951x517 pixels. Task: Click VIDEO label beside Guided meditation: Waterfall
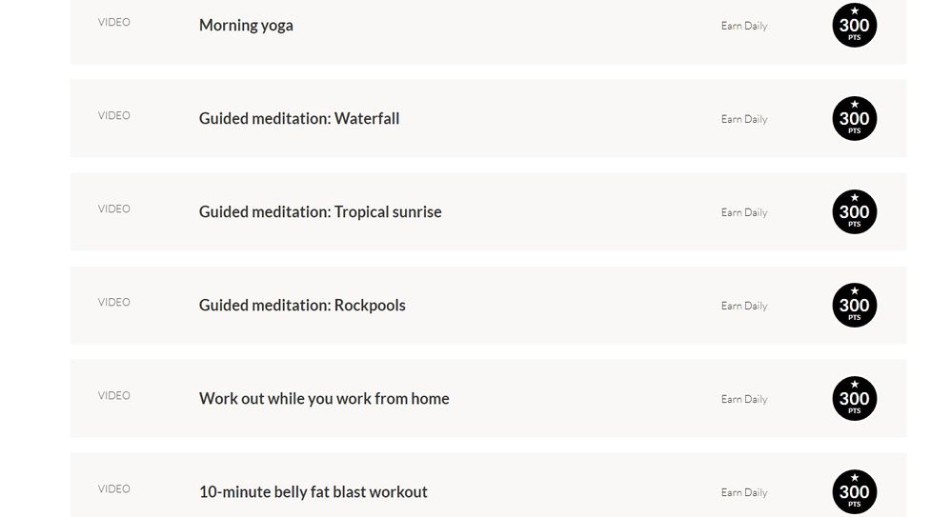point(114,115)
